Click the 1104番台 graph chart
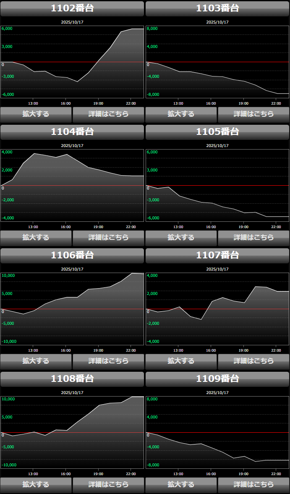 (x=72, y=185)
